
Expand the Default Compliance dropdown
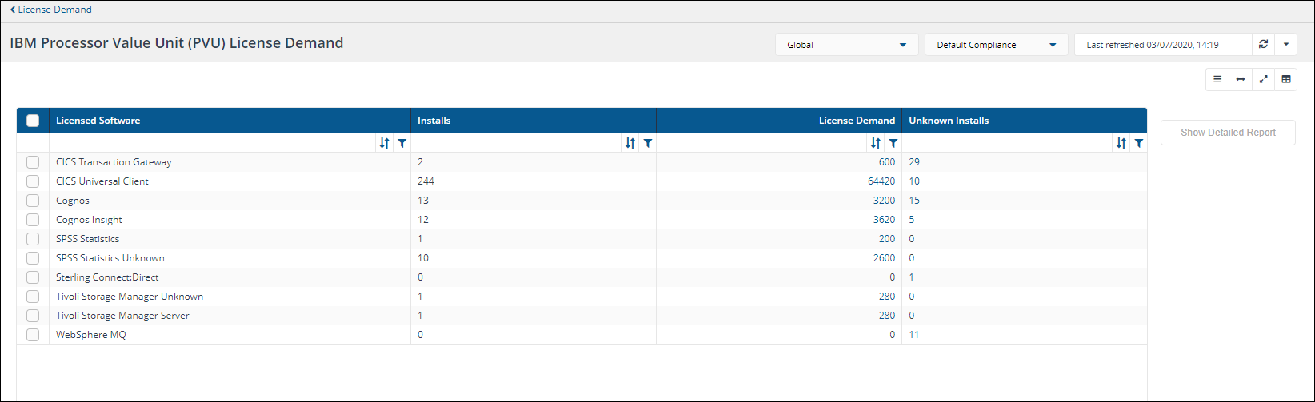click(996, 45)
